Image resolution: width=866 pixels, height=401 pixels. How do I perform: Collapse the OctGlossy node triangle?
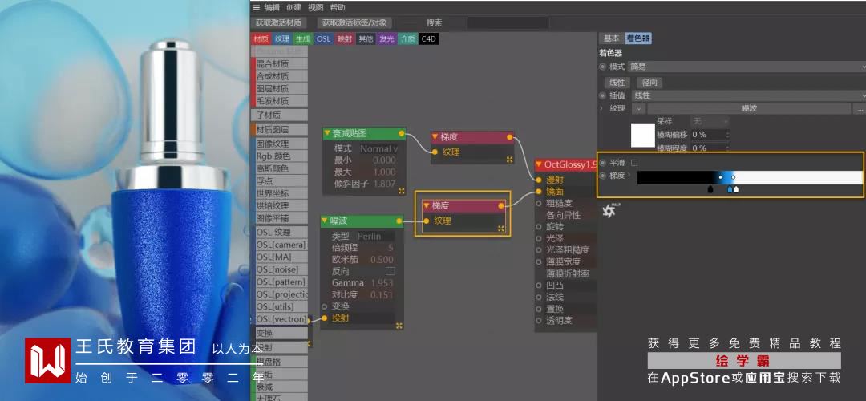pyautogui.click(x=540, y=164)
